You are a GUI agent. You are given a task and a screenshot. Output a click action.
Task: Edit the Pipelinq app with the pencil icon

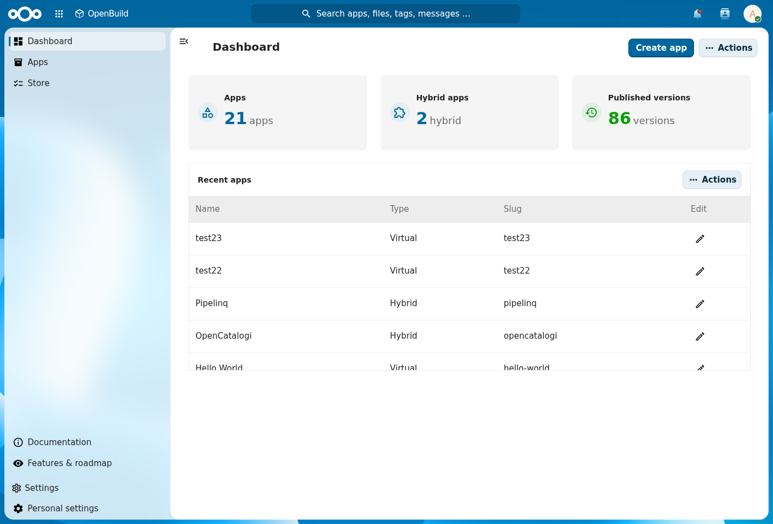tap(700, 304)
